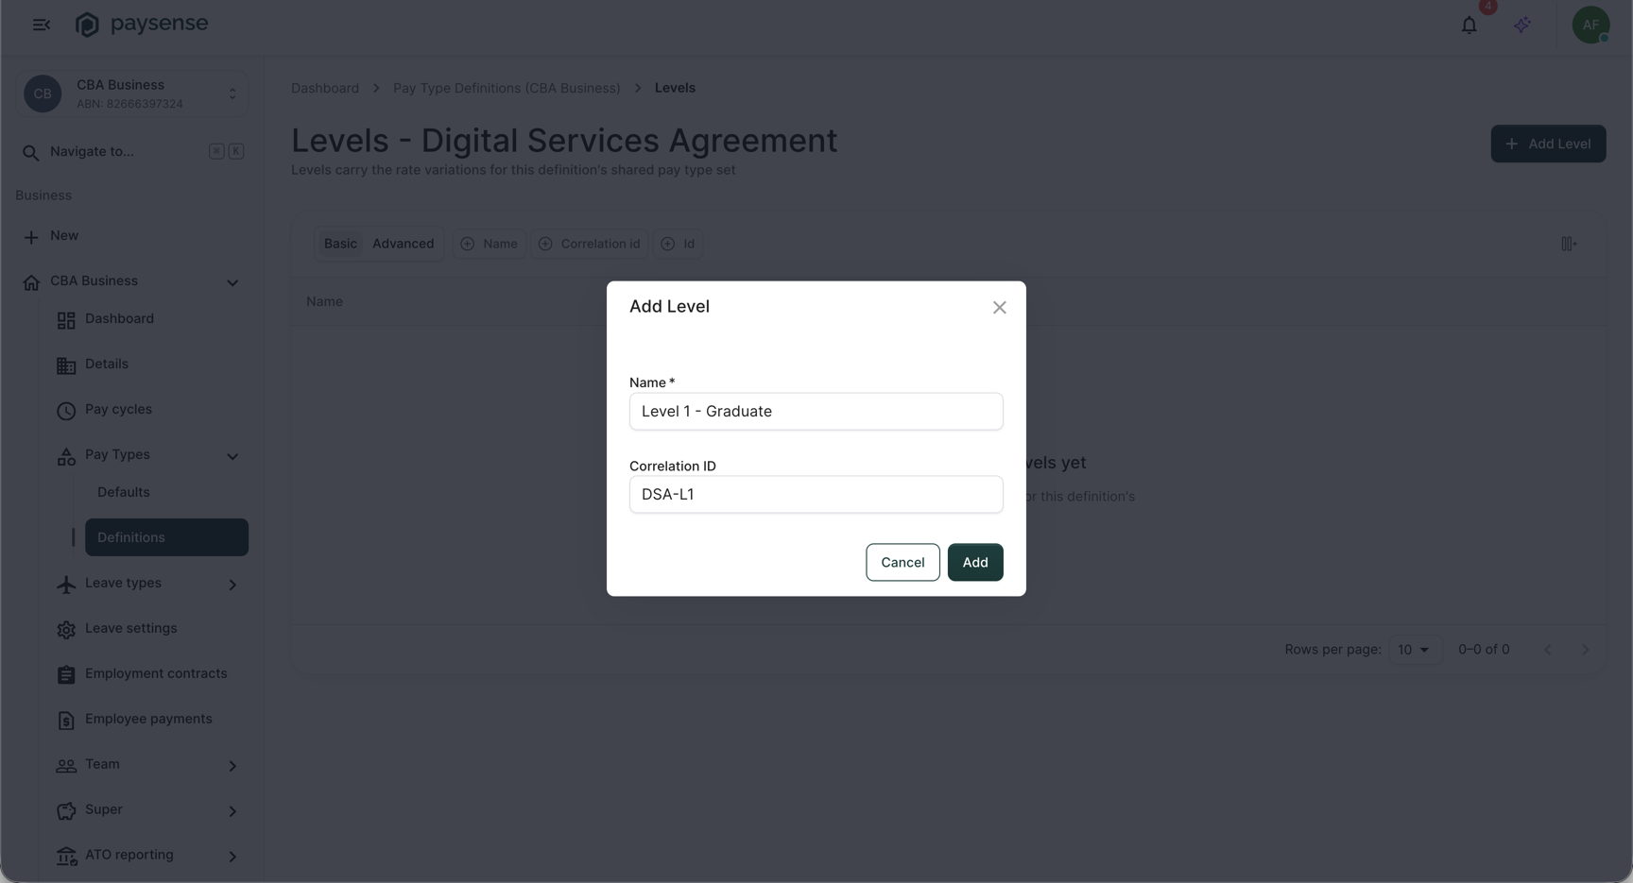This screenshot has height=883, width=1633.
Task: Expand the Leave types submenu
Action: 232,585
